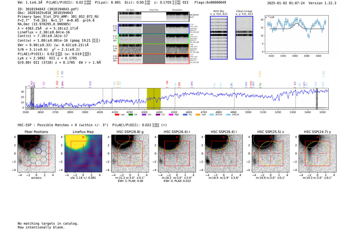354x241 pixels.
Task: Click the Cont(n) = 7.10(±0.16)e-17 line
Action: 43,36
